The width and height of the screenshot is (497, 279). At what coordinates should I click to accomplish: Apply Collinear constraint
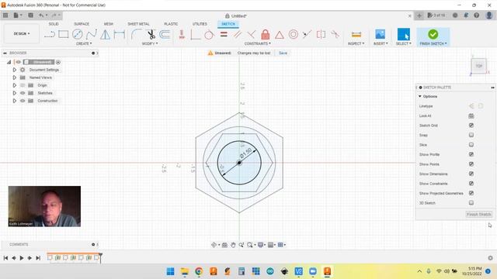(307, 34)
